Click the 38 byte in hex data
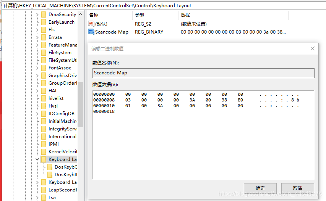 [x=224, y=100]
